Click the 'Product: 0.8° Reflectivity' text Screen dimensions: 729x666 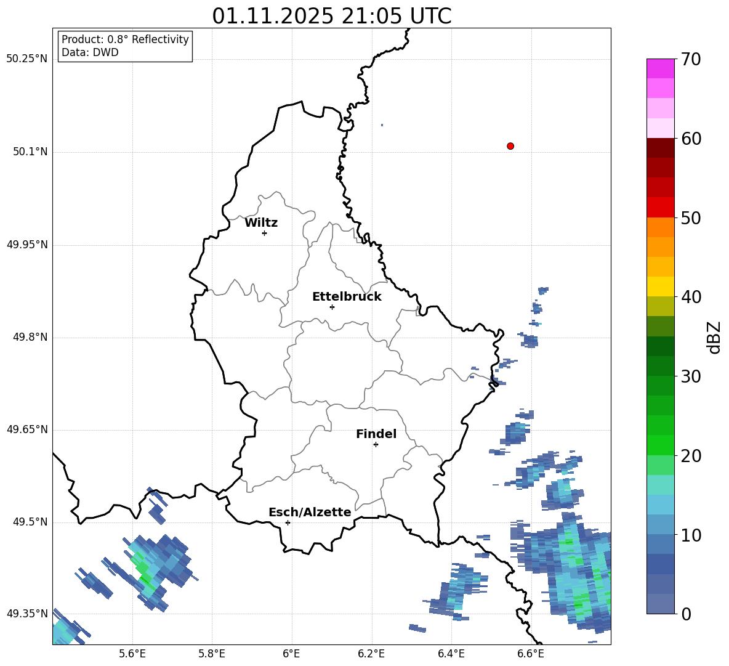(125, 39)
